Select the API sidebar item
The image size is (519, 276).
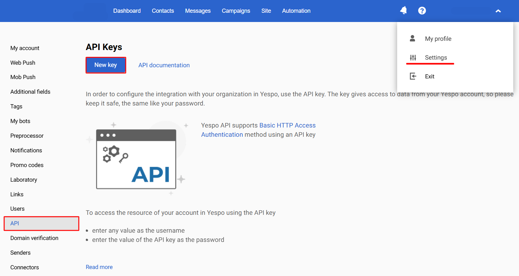(x=41, y=223)
